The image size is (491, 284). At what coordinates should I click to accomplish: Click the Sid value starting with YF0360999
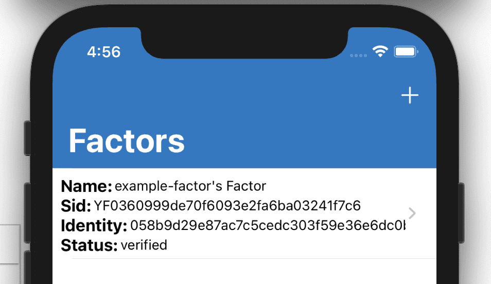point(227,206)
